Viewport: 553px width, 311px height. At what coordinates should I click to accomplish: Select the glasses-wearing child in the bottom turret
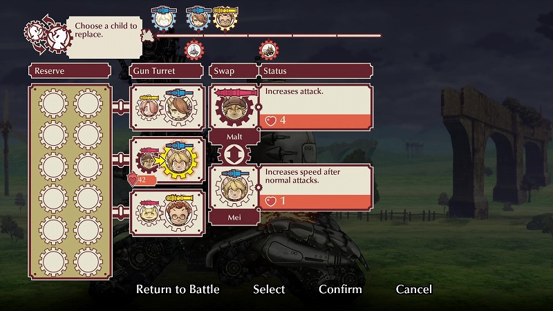tap(179, 212)
